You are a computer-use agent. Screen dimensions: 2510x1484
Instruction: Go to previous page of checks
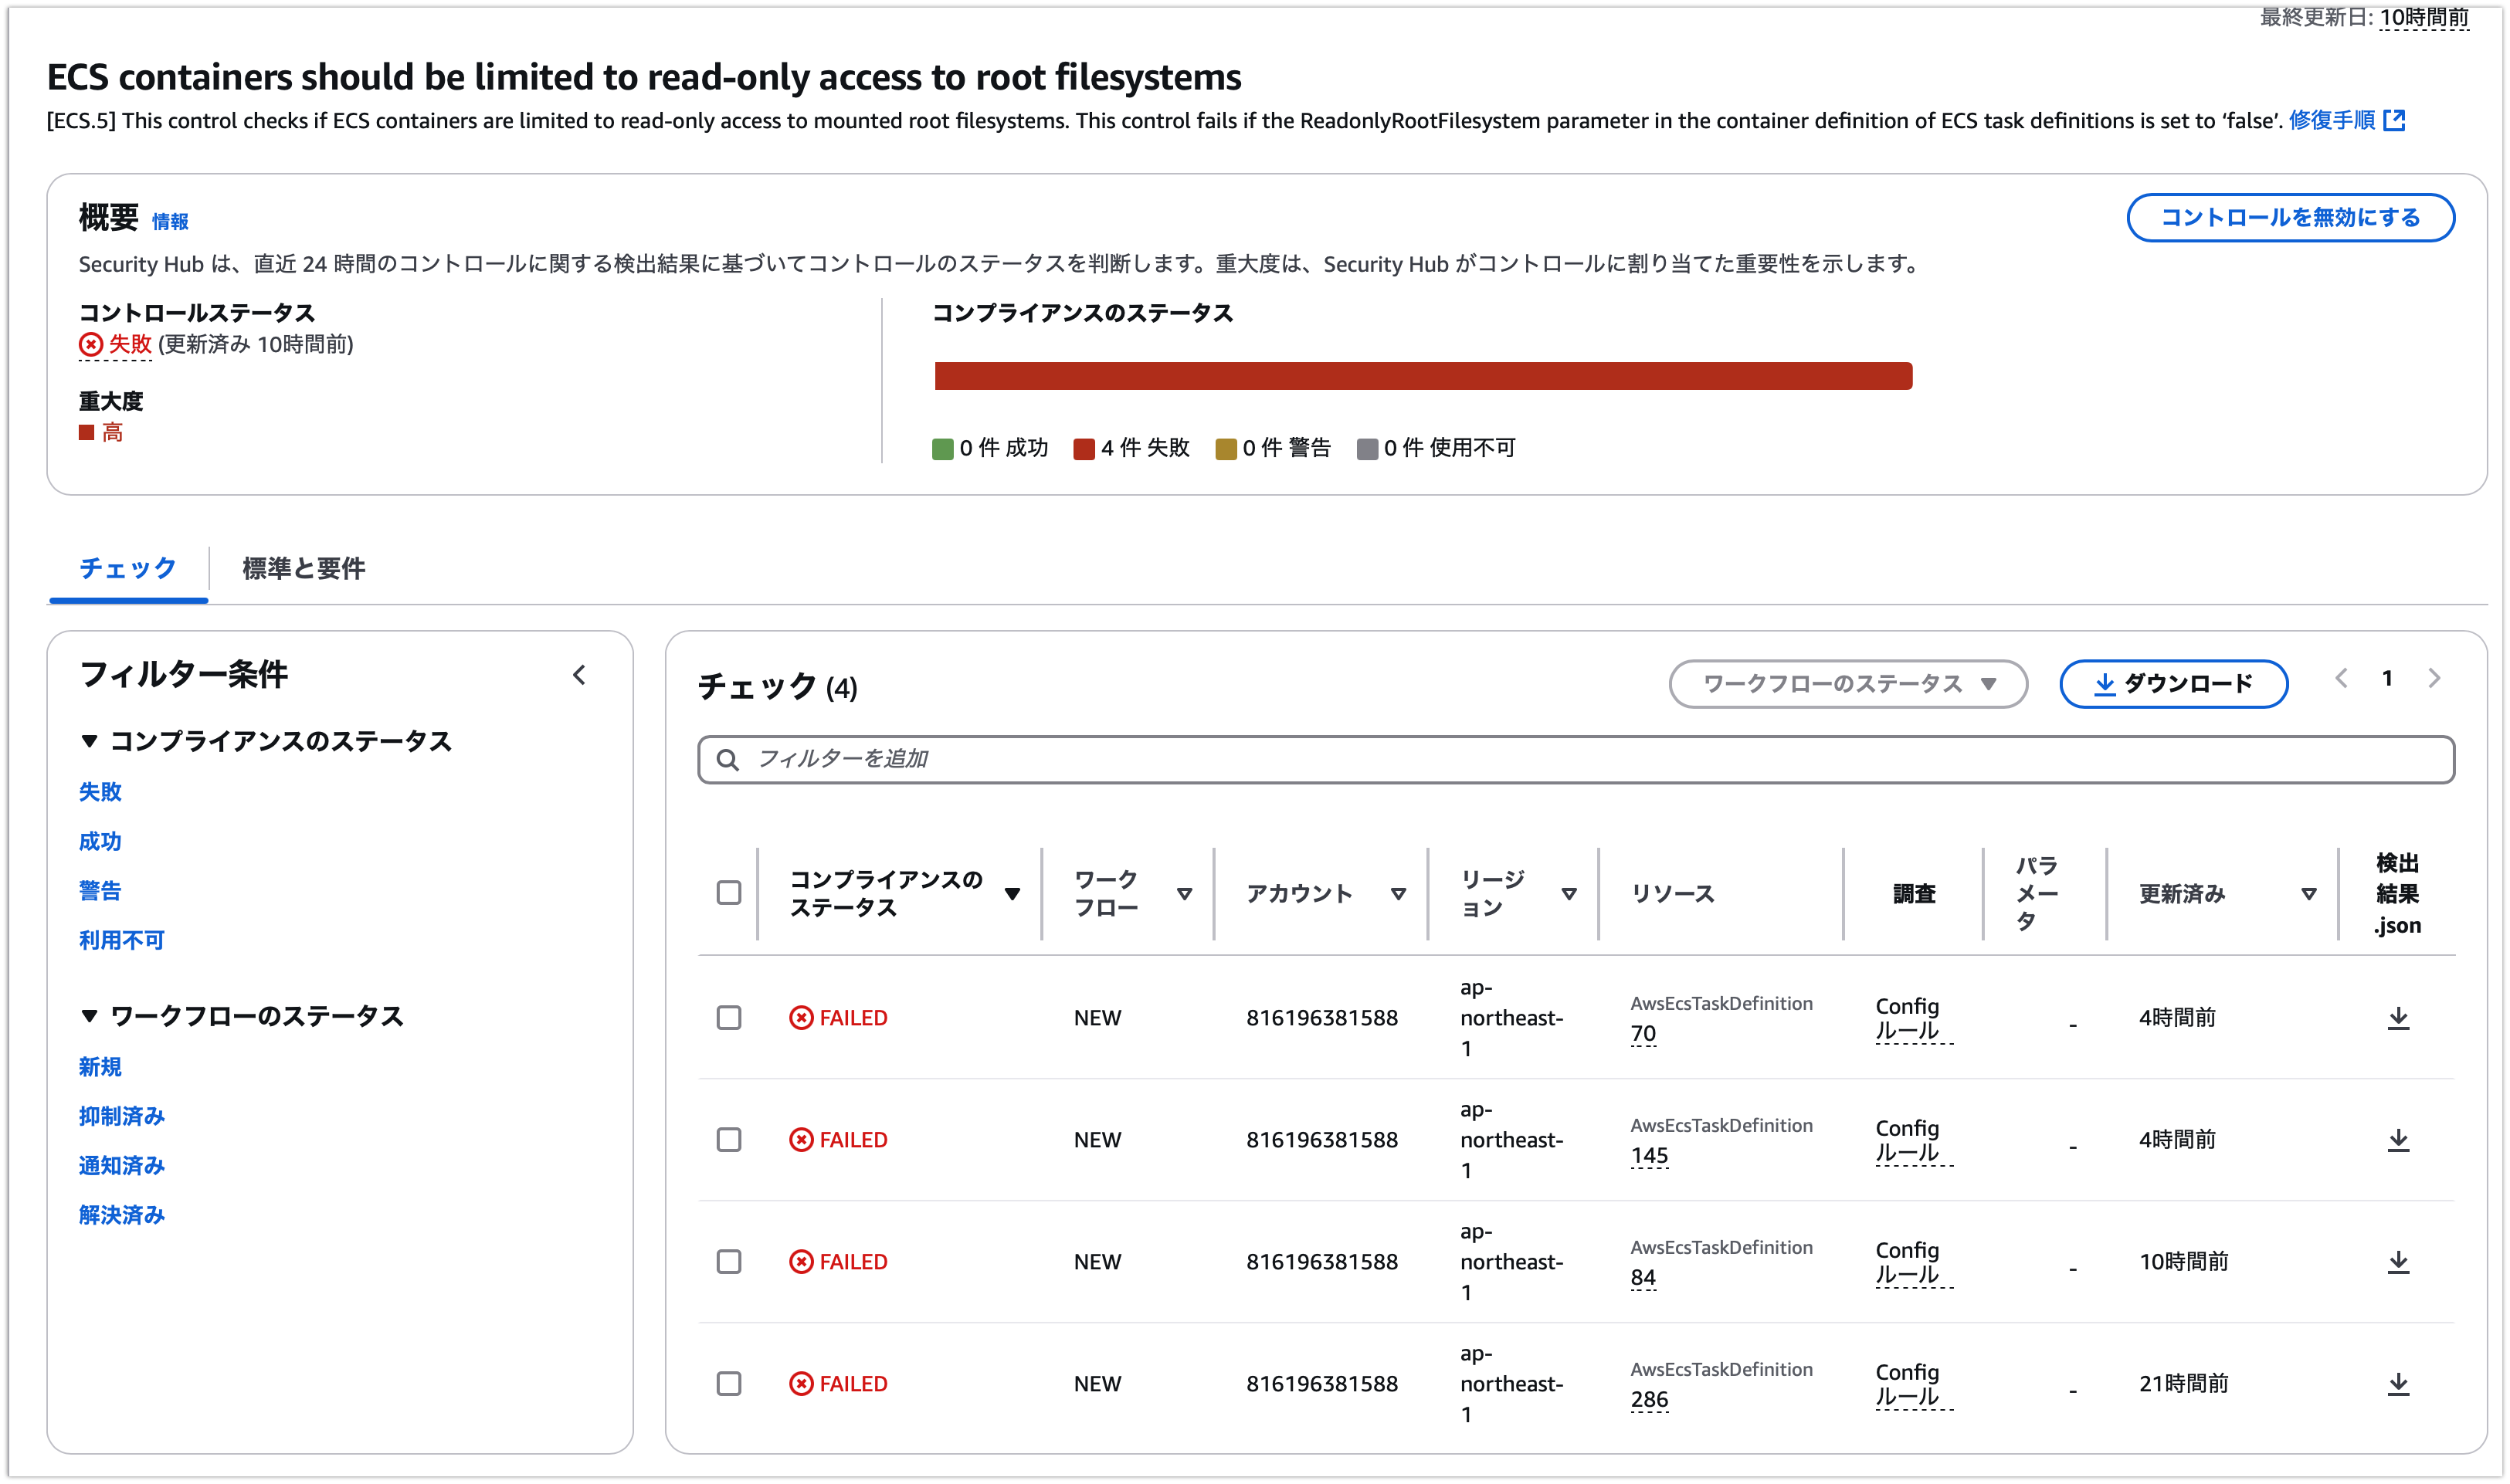2341,678
